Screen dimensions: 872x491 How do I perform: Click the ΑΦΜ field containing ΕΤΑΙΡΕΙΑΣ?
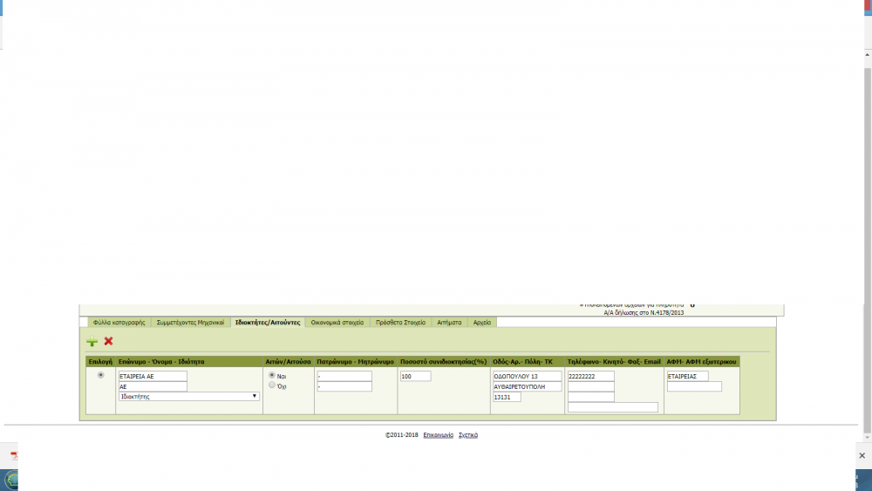(x=687, y=376)
